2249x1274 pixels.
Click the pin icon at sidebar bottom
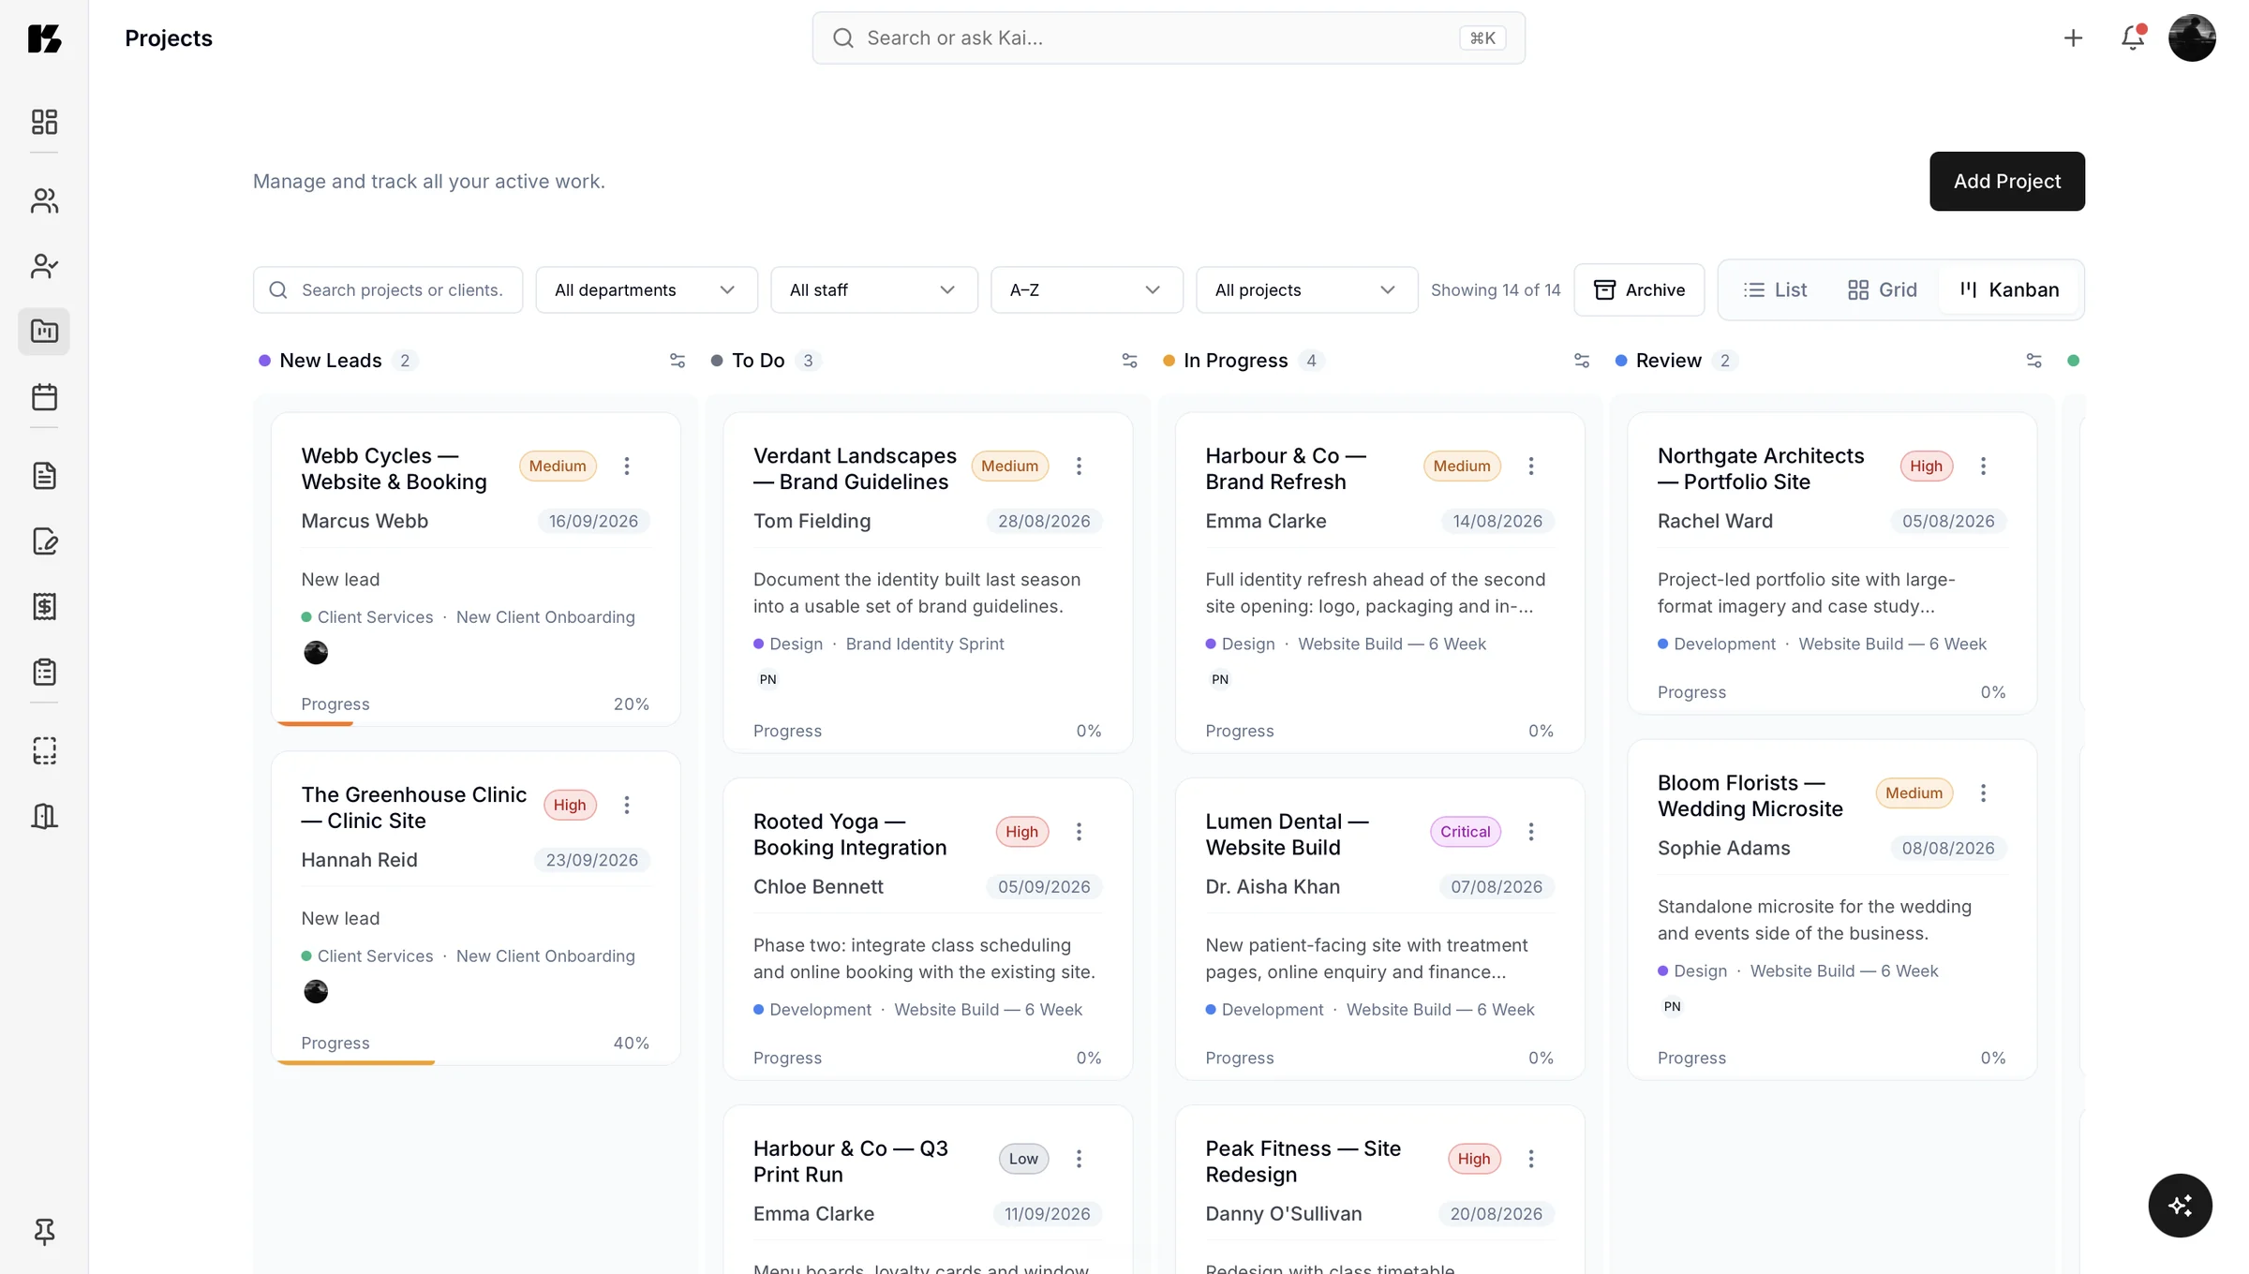44,1231
